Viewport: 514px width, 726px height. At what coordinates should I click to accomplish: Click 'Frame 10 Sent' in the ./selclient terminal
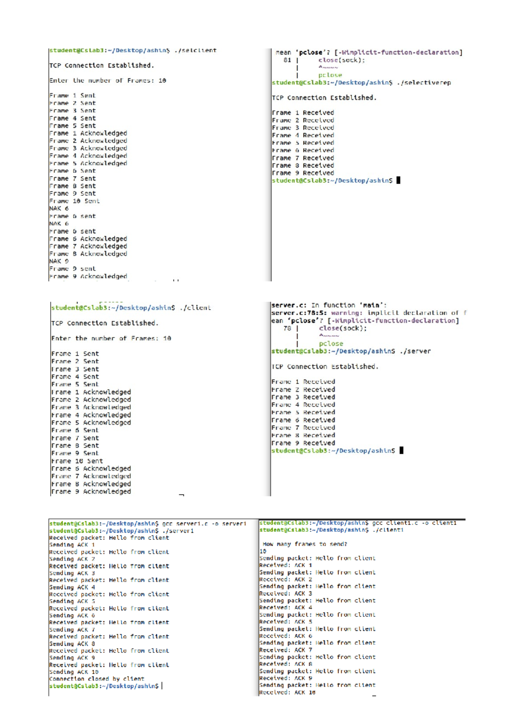(x=75, y=201)
